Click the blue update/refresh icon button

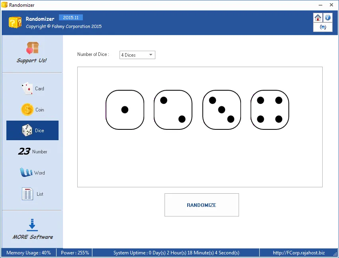[323, 27]
